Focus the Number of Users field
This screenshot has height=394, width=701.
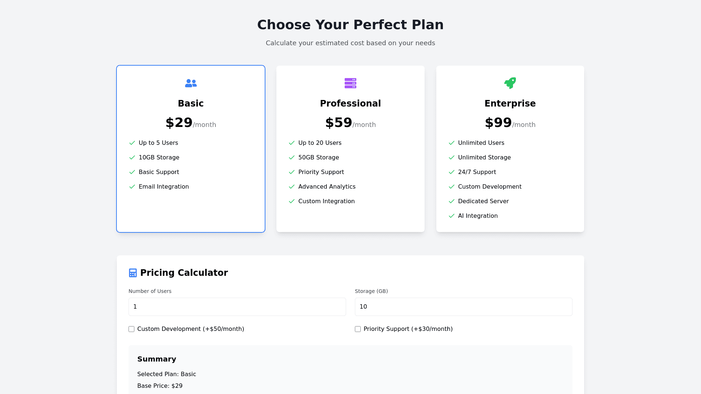(x=237, y=307)
